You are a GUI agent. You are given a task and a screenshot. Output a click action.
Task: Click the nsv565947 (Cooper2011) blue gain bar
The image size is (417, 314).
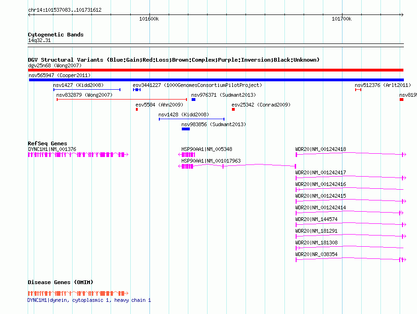216,80
